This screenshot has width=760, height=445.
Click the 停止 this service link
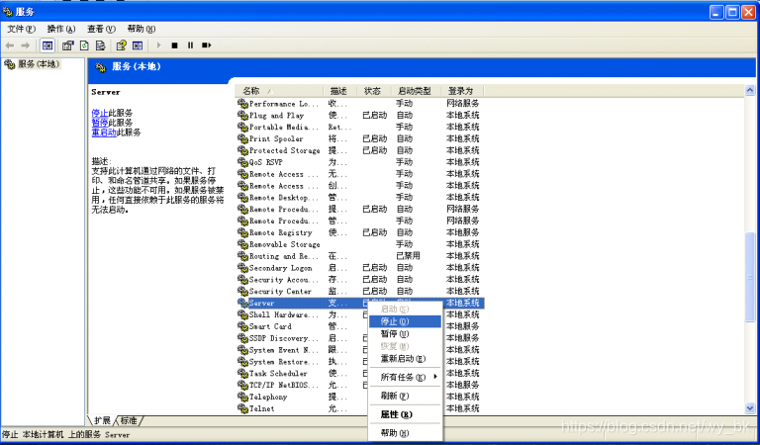99,113
